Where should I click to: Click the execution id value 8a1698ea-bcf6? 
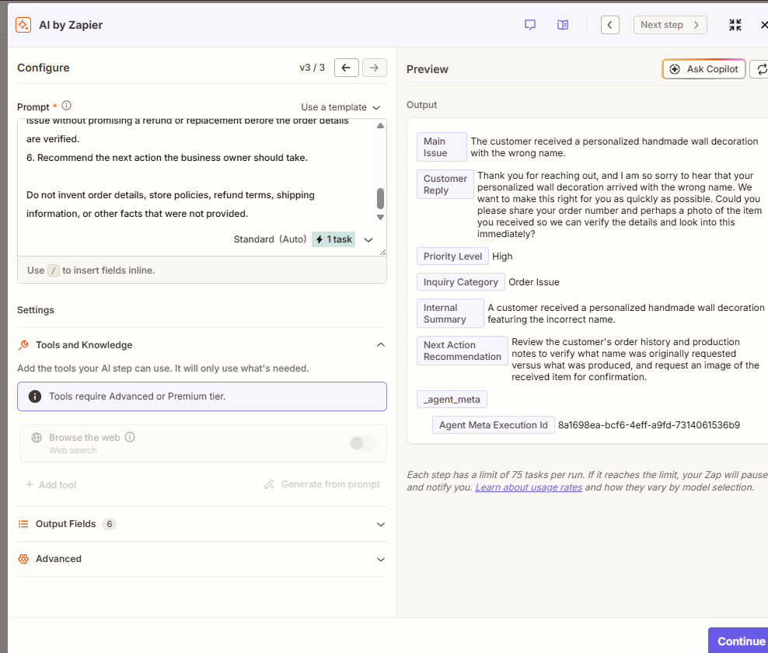649,425
